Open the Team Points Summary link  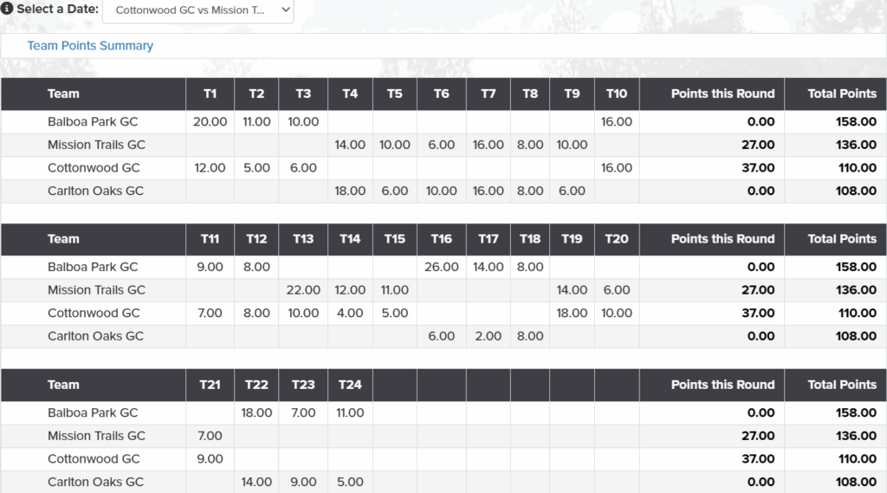pos(90,46)
